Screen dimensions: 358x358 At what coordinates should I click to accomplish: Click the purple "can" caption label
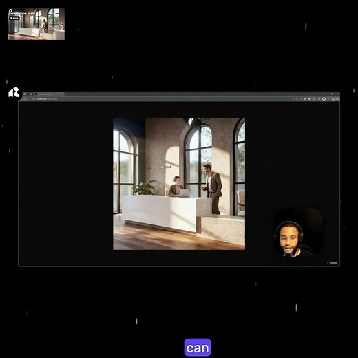(198, 348)
